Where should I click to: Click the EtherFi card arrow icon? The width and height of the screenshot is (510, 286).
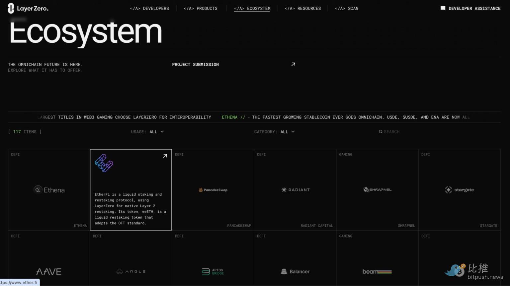165,156
